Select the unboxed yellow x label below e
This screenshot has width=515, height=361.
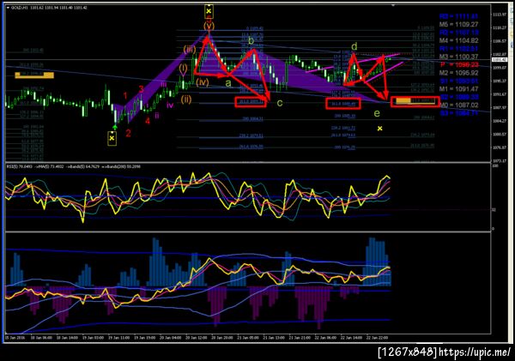(379, 129)
